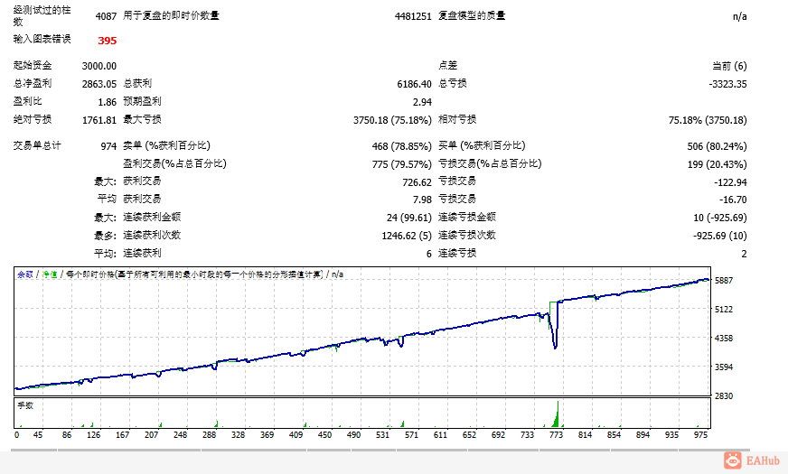Click the 起始资金 label
The height and width of the screenshot is (474, 788).
pos(33,65)
